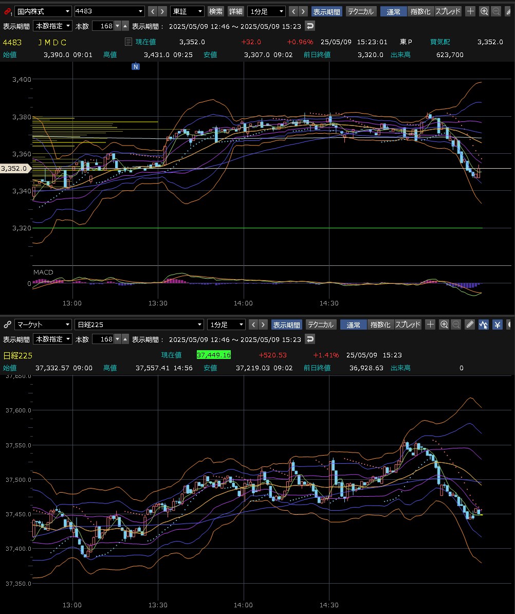The height and width of the screenshot is (614, 515).
Task: Click the reset period arrow icon in the bottom chart
Action: tap(310, 339)
